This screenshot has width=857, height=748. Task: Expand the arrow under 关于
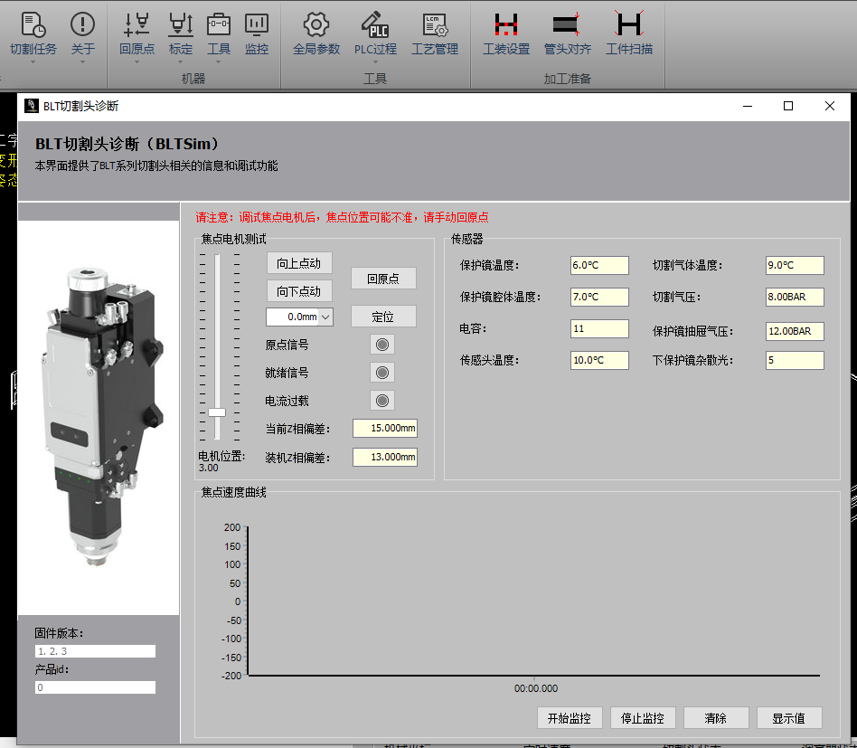[82, 62]
